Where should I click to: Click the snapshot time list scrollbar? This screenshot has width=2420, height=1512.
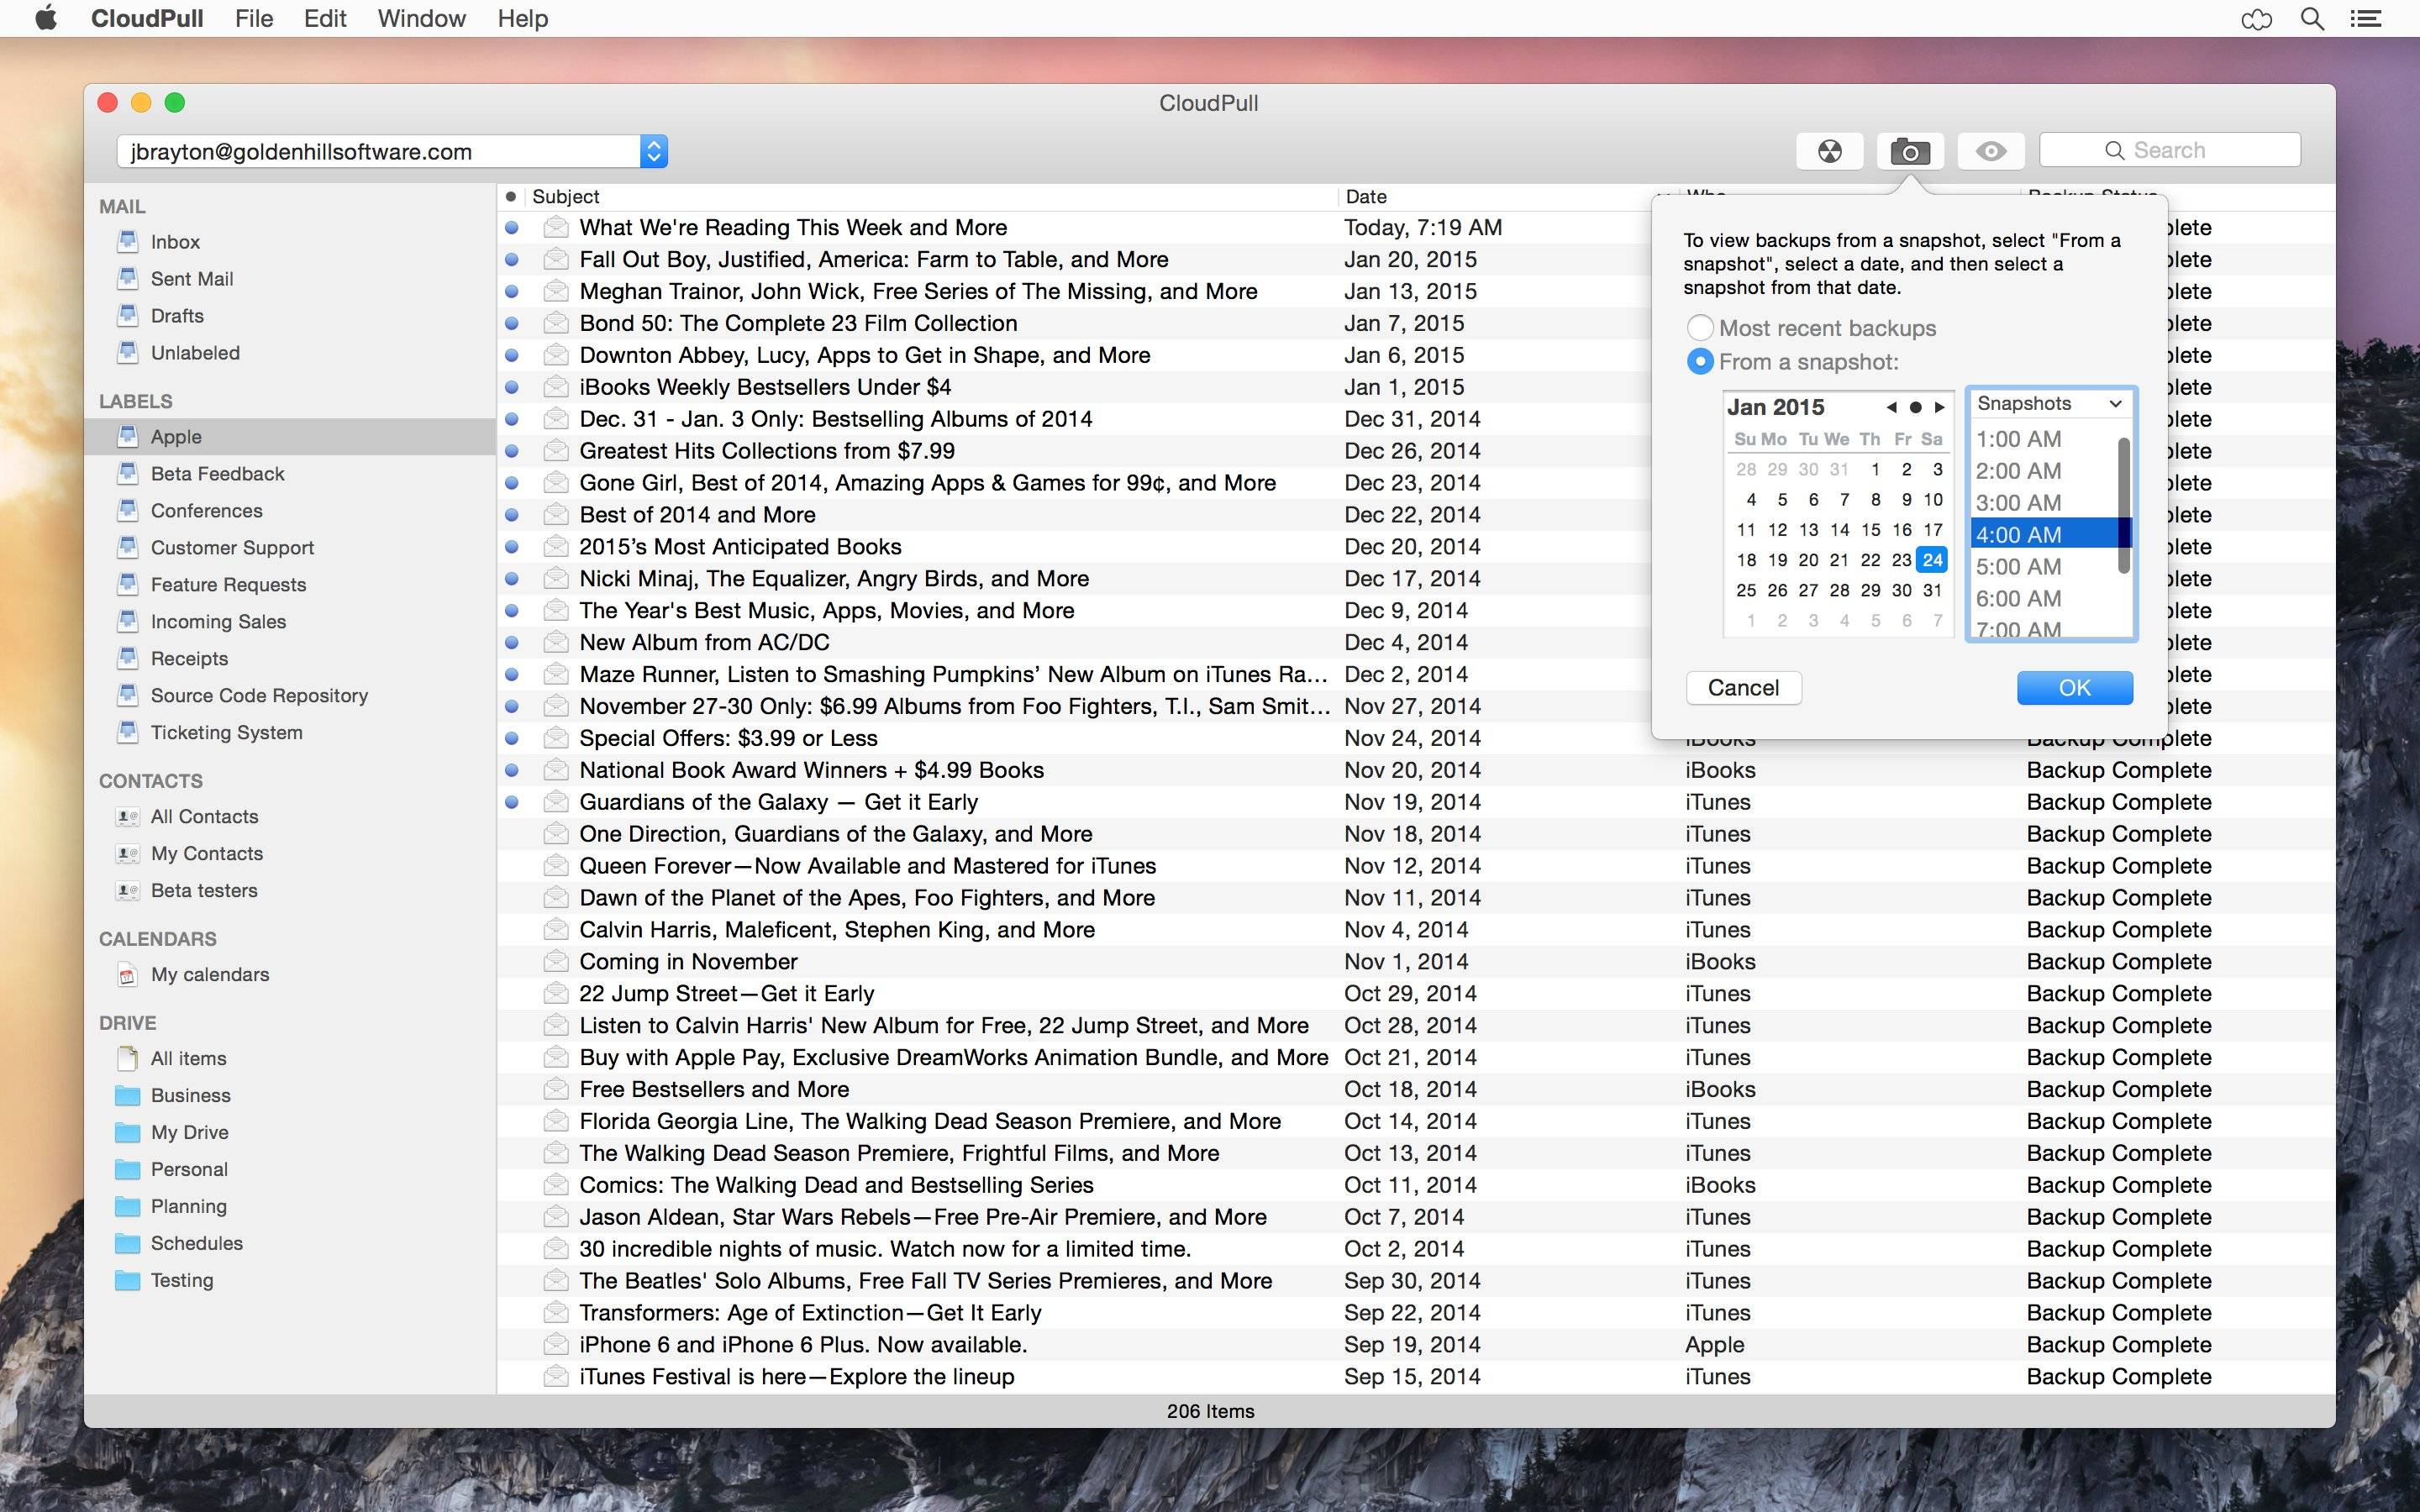(2124, 505)
